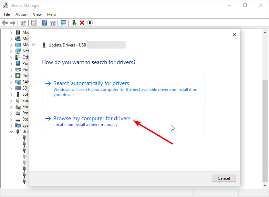Minimize the Device Manager window

tap(229, 5)
